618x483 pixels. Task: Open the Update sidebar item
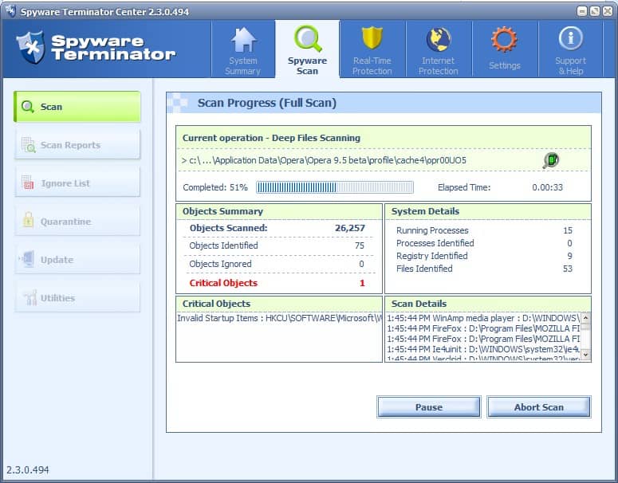click(77, 260)
